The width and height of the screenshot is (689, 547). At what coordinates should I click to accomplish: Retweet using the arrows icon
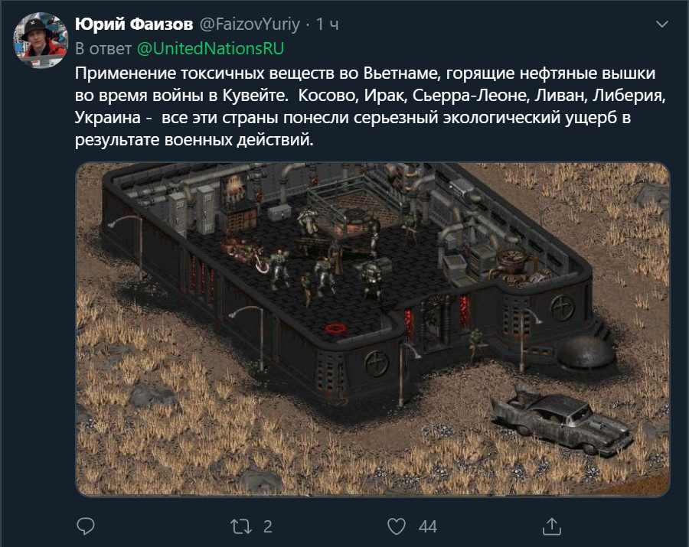tap(241, 526)
